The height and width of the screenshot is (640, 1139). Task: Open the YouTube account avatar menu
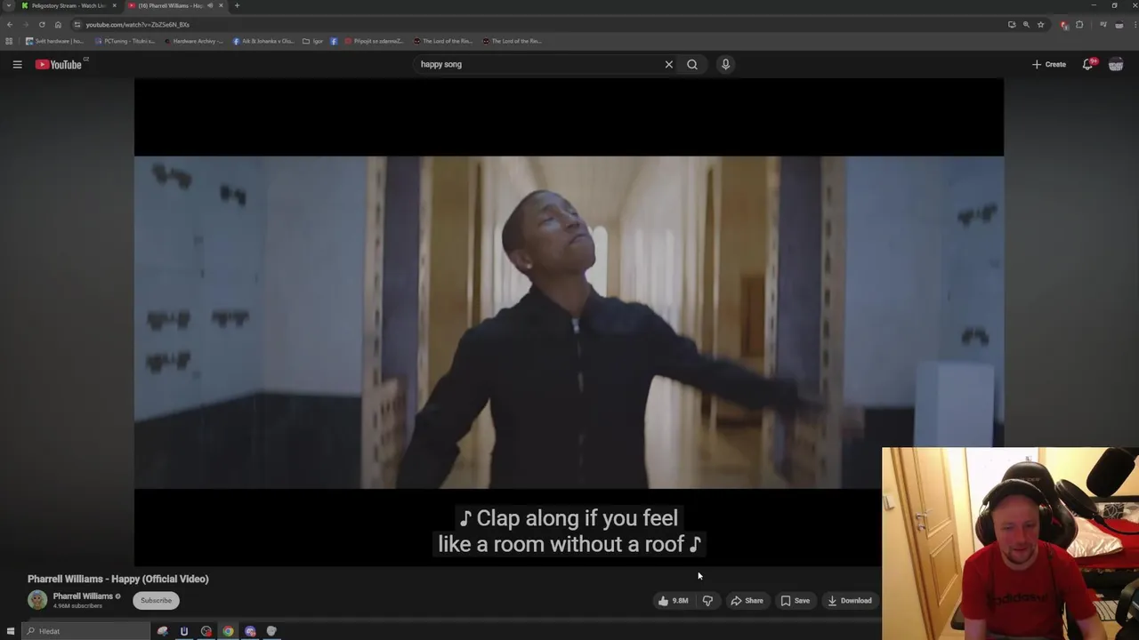tap(1116, 64)
